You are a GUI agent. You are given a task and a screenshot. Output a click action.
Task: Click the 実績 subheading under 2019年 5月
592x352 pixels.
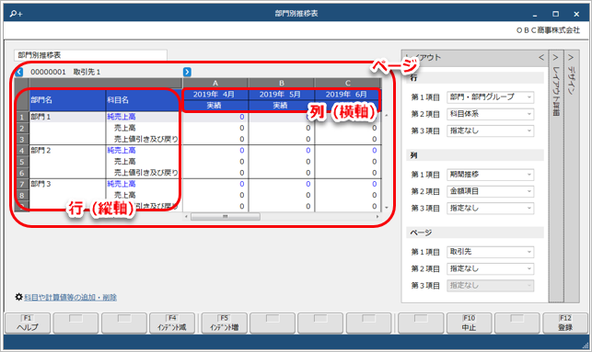pos(280,106)
